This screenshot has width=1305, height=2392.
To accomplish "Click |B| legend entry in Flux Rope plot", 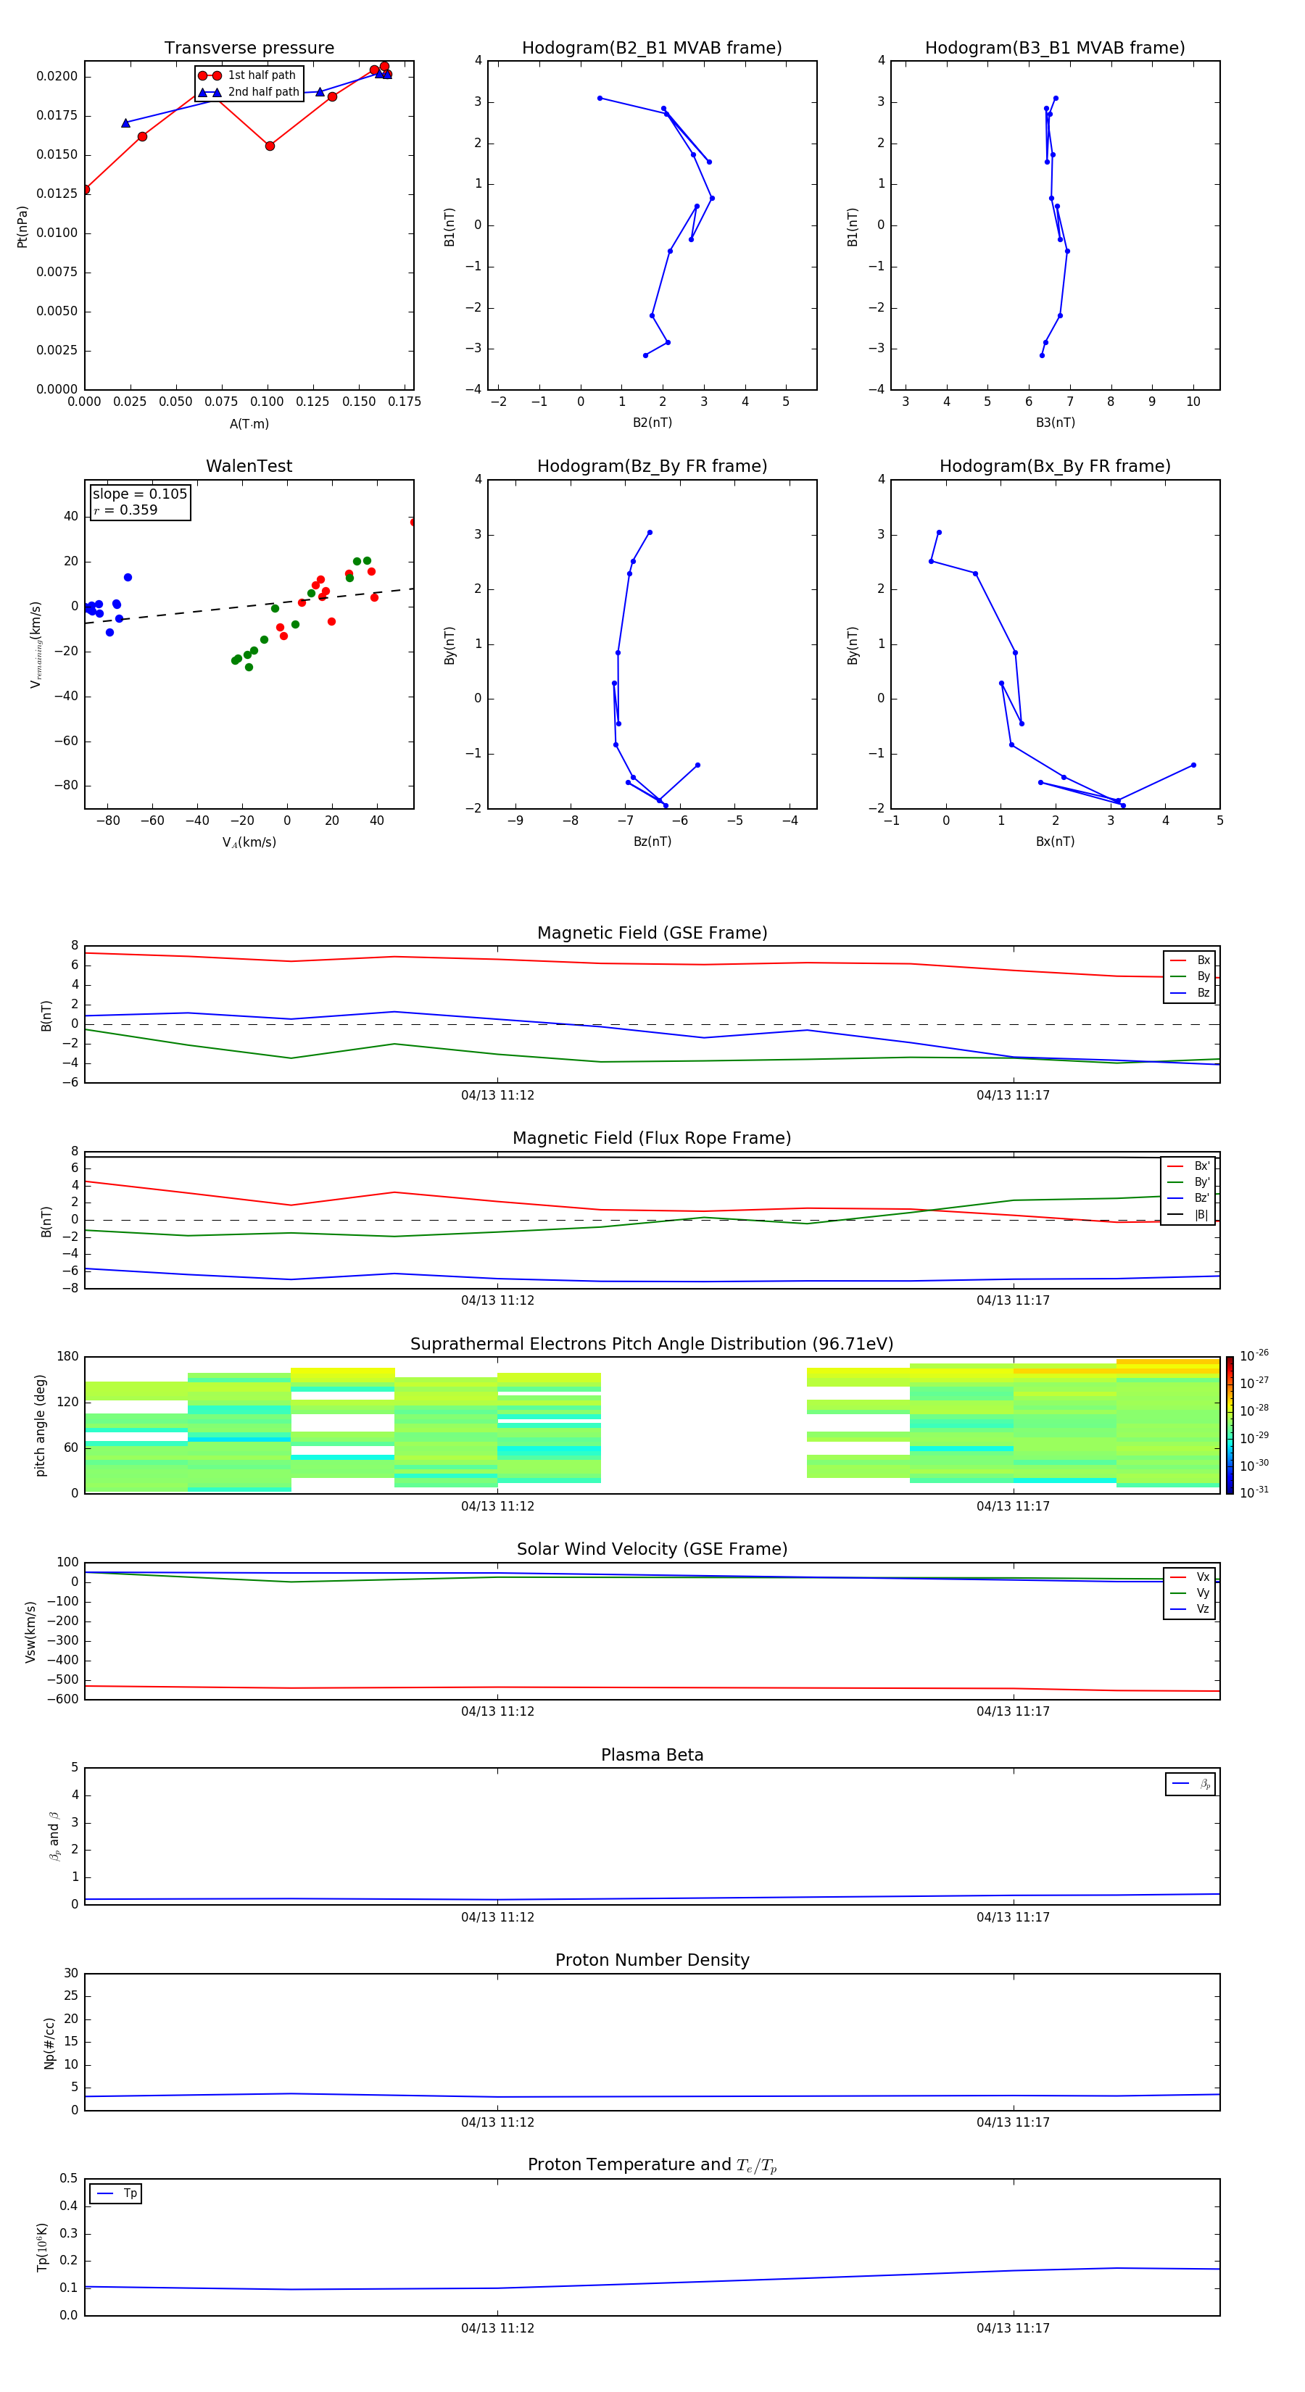I will [1189, 1215].
